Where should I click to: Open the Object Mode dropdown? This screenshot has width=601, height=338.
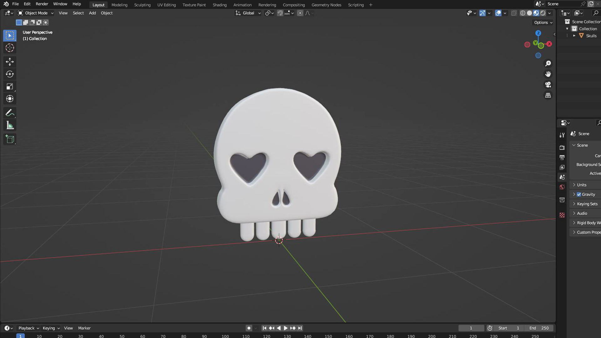(x=36, y=13)
